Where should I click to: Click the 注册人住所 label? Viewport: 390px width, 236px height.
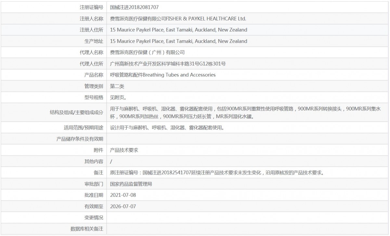tap(91, 30)
